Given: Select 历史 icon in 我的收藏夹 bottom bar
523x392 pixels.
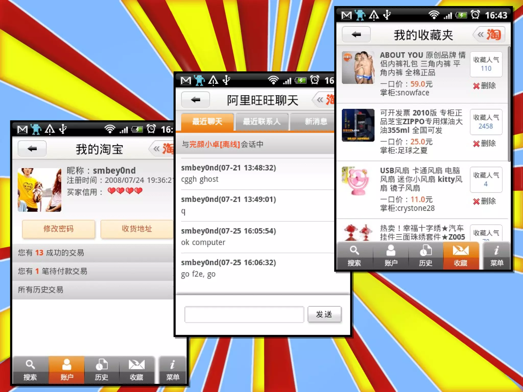Looking at the screenshot, I should (x=426, y=256).
